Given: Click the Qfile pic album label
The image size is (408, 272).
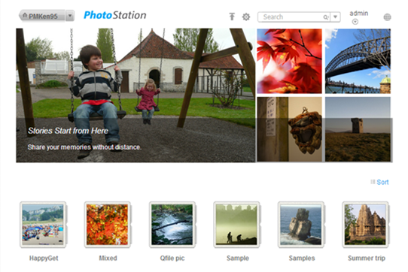Looking at the screenshot, I should coord(172,258).
